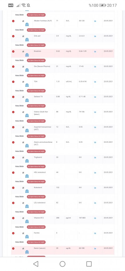The image size is (125, 271).
Task: Tap the Android back navigation triangle
Action: click(36, 264)
